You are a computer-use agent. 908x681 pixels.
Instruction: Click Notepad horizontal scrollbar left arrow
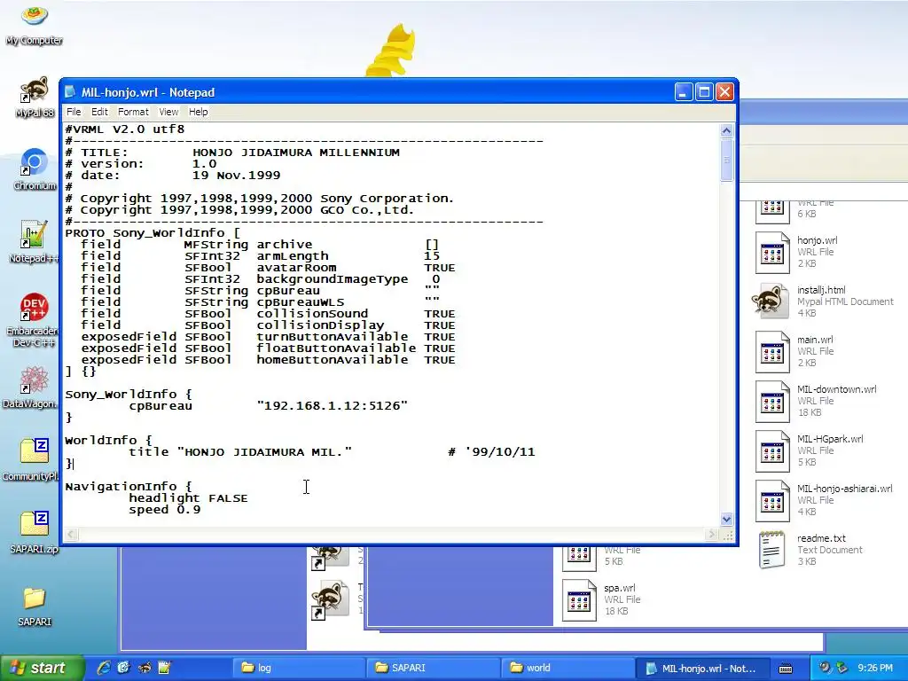(71, 535)
